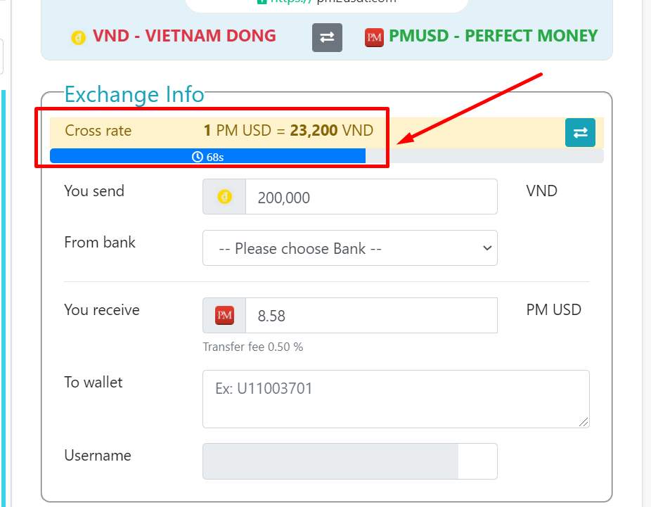Click the 1 PM USD = 23,200 VND rate text
This screenshot has height=507, width=651.
pos(288,131)
